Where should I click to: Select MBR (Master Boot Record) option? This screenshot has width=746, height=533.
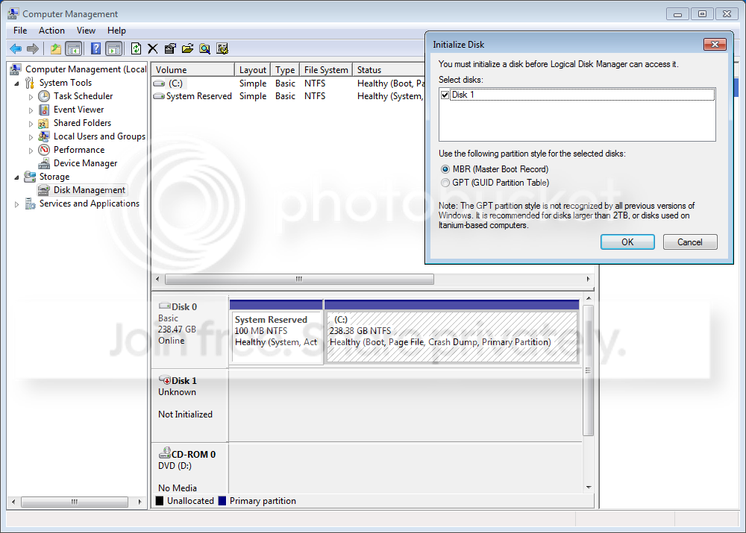tap(445, 169)
